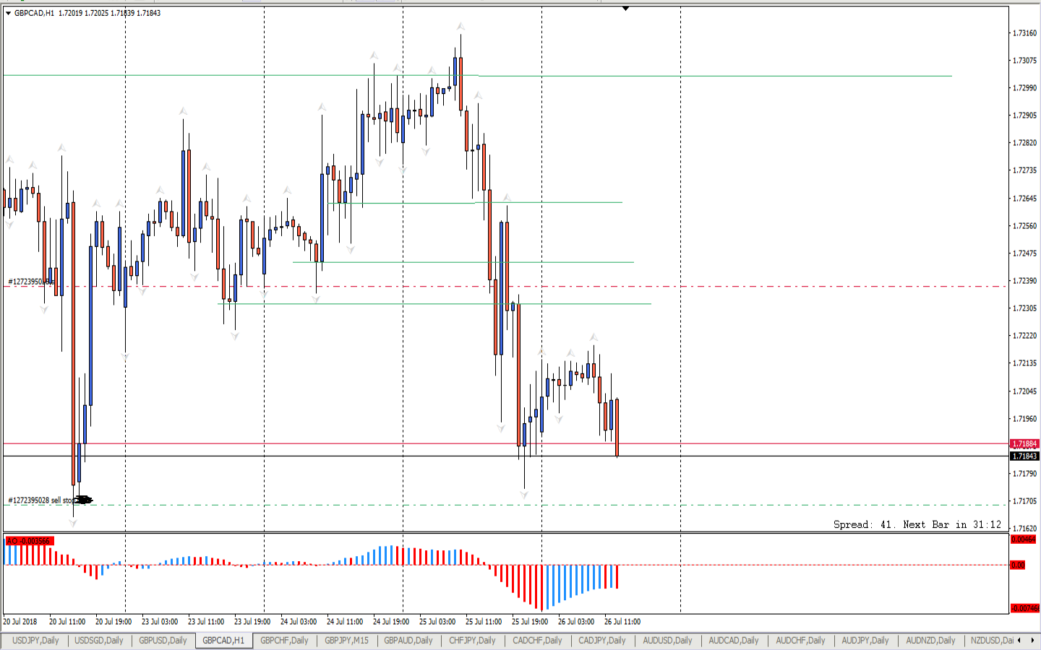
Task: Open AUDJPY,Daily chart tab
Action: pyautogui.click(x=865, y=641)
